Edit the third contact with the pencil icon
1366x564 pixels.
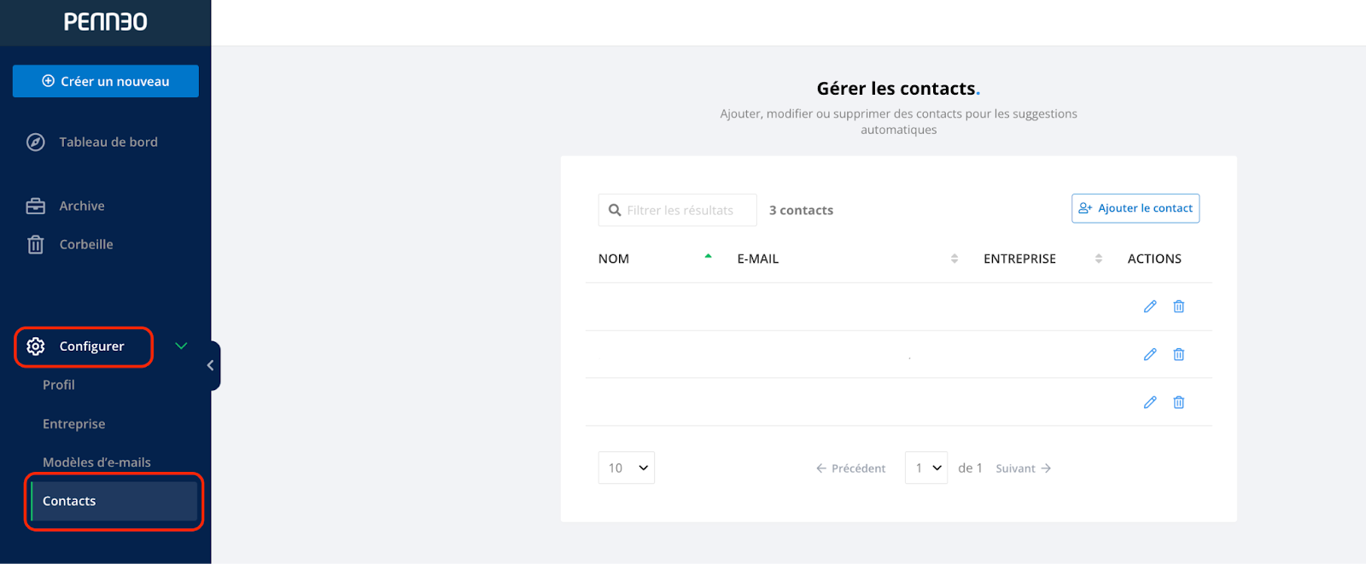click(1150, 402)
